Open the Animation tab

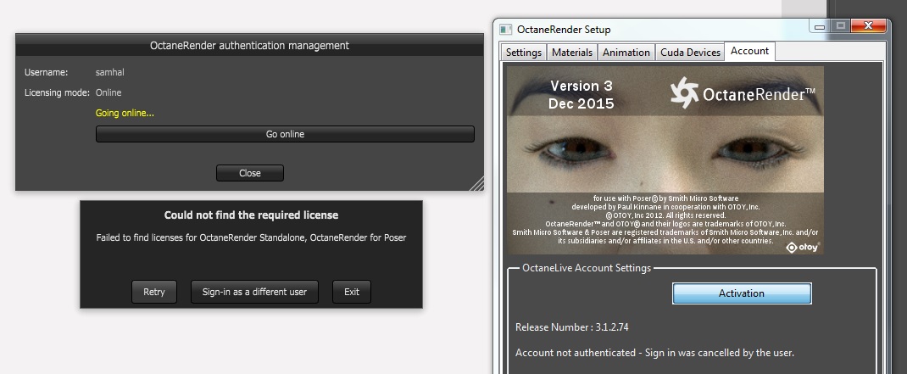[626, 52]
